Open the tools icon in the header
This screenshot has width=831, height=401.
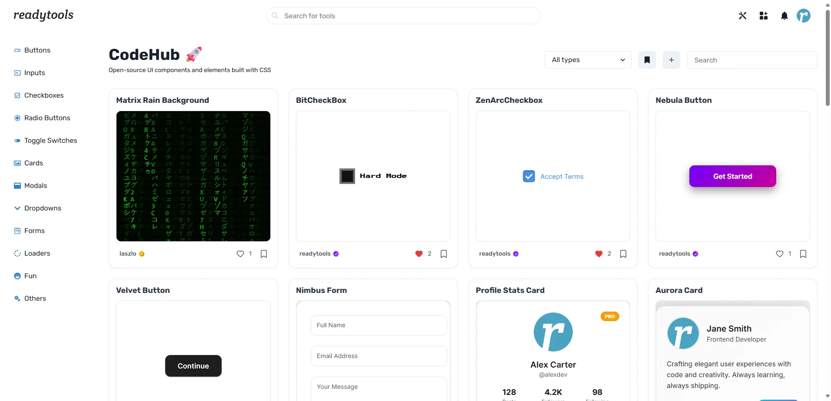[x=742, y=15]
